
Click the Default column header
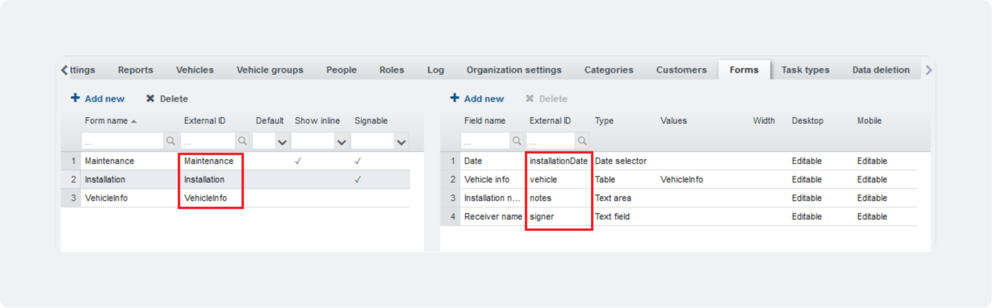(270, 121)
